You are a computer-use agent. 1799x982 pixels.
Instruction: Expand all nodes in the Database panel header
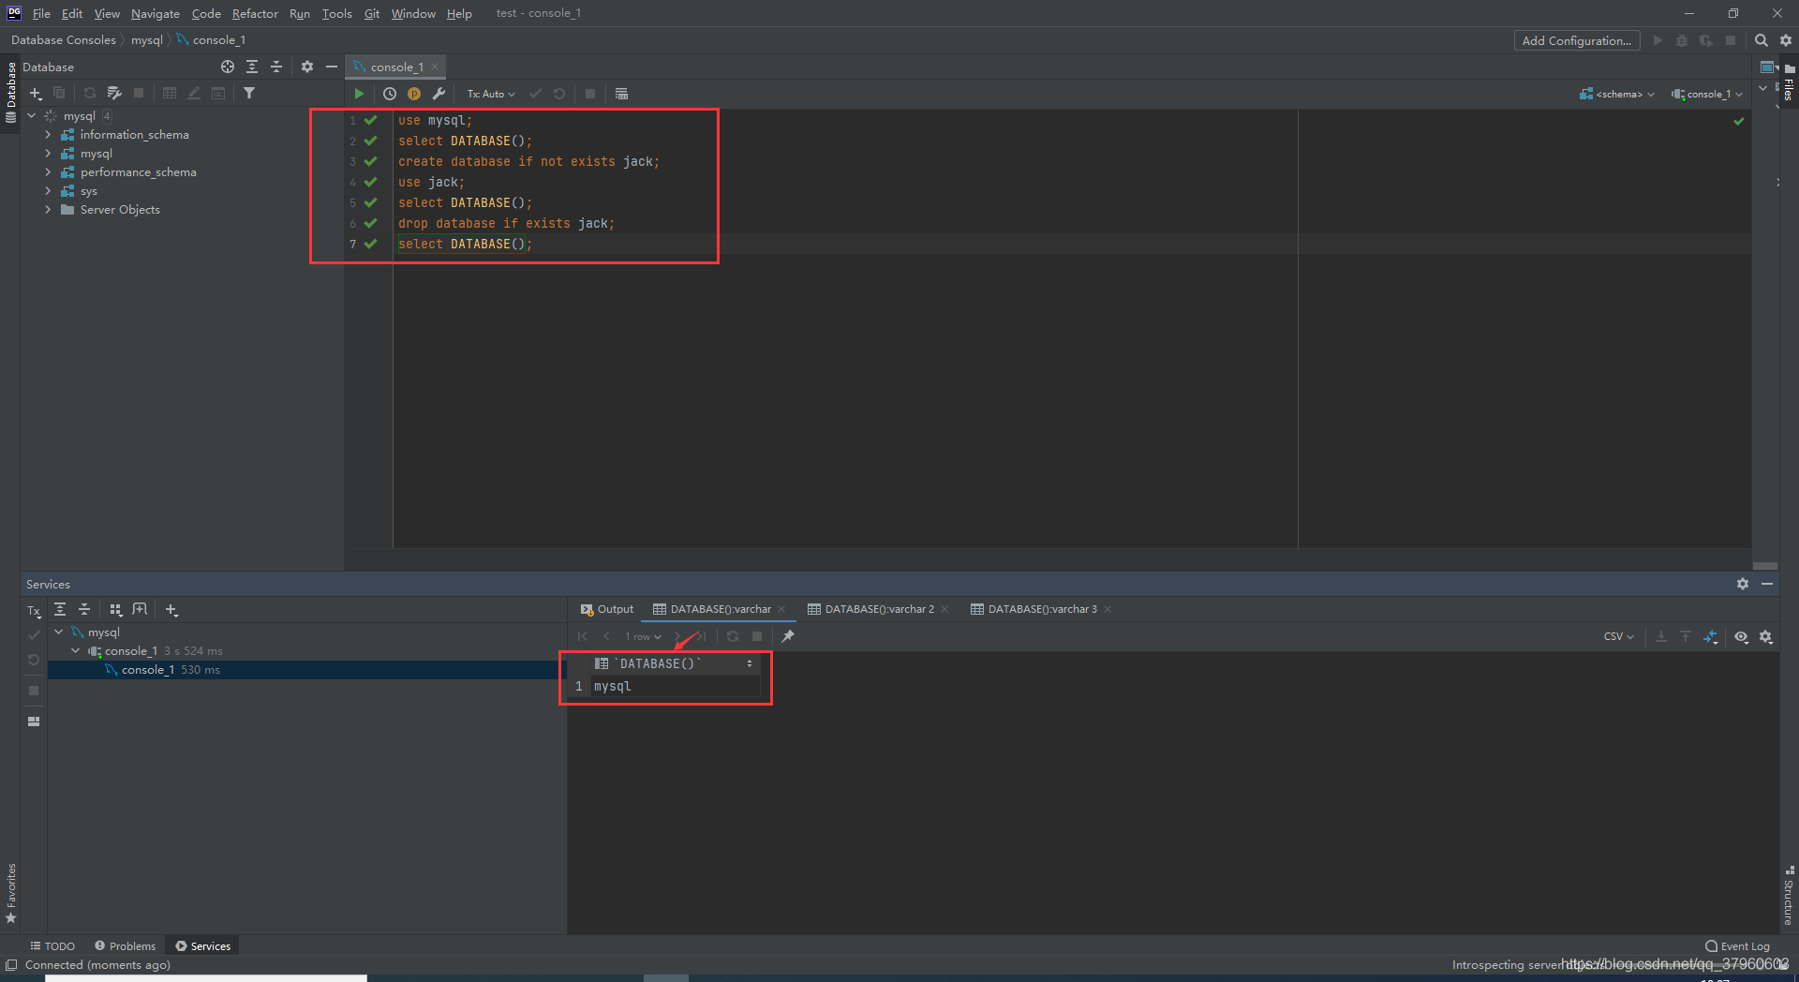coord(252,67)
